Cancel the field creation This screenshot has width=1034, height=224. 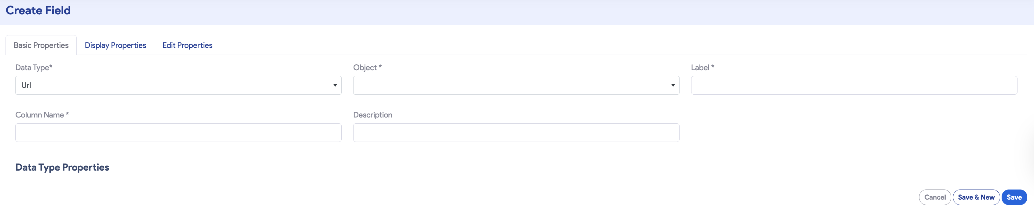point(934,197)
